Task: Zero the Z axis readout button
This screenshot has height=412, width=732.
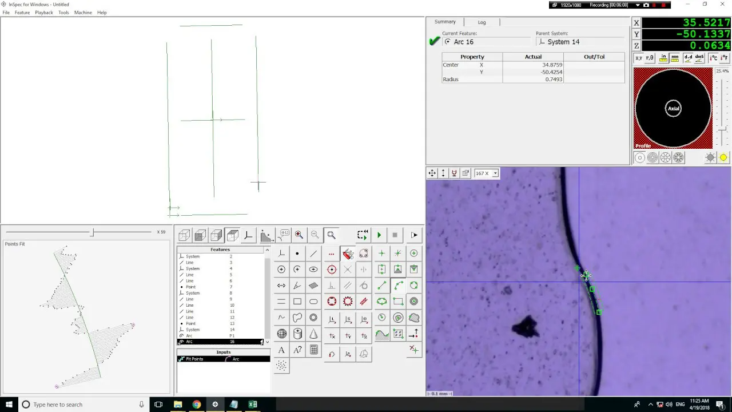Action: click(637, 46)
